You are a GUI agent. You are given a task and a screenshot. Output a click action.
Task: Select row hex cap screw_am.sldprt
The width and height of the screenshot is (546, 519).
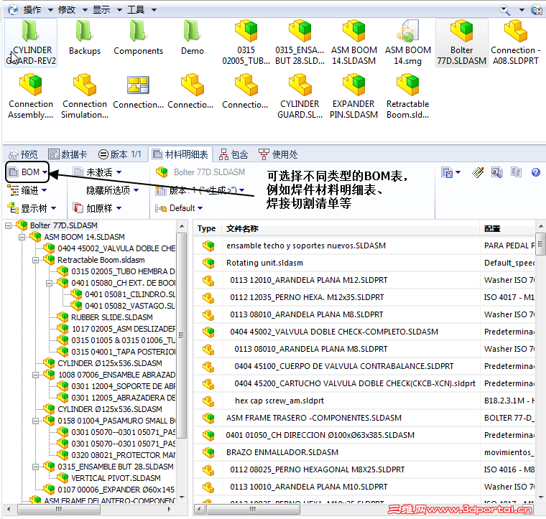(364, 401)
